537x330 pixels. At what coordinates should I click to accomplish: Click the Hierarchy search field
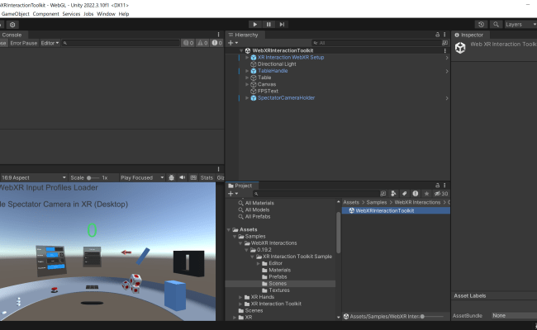click(x=377, y=43)
